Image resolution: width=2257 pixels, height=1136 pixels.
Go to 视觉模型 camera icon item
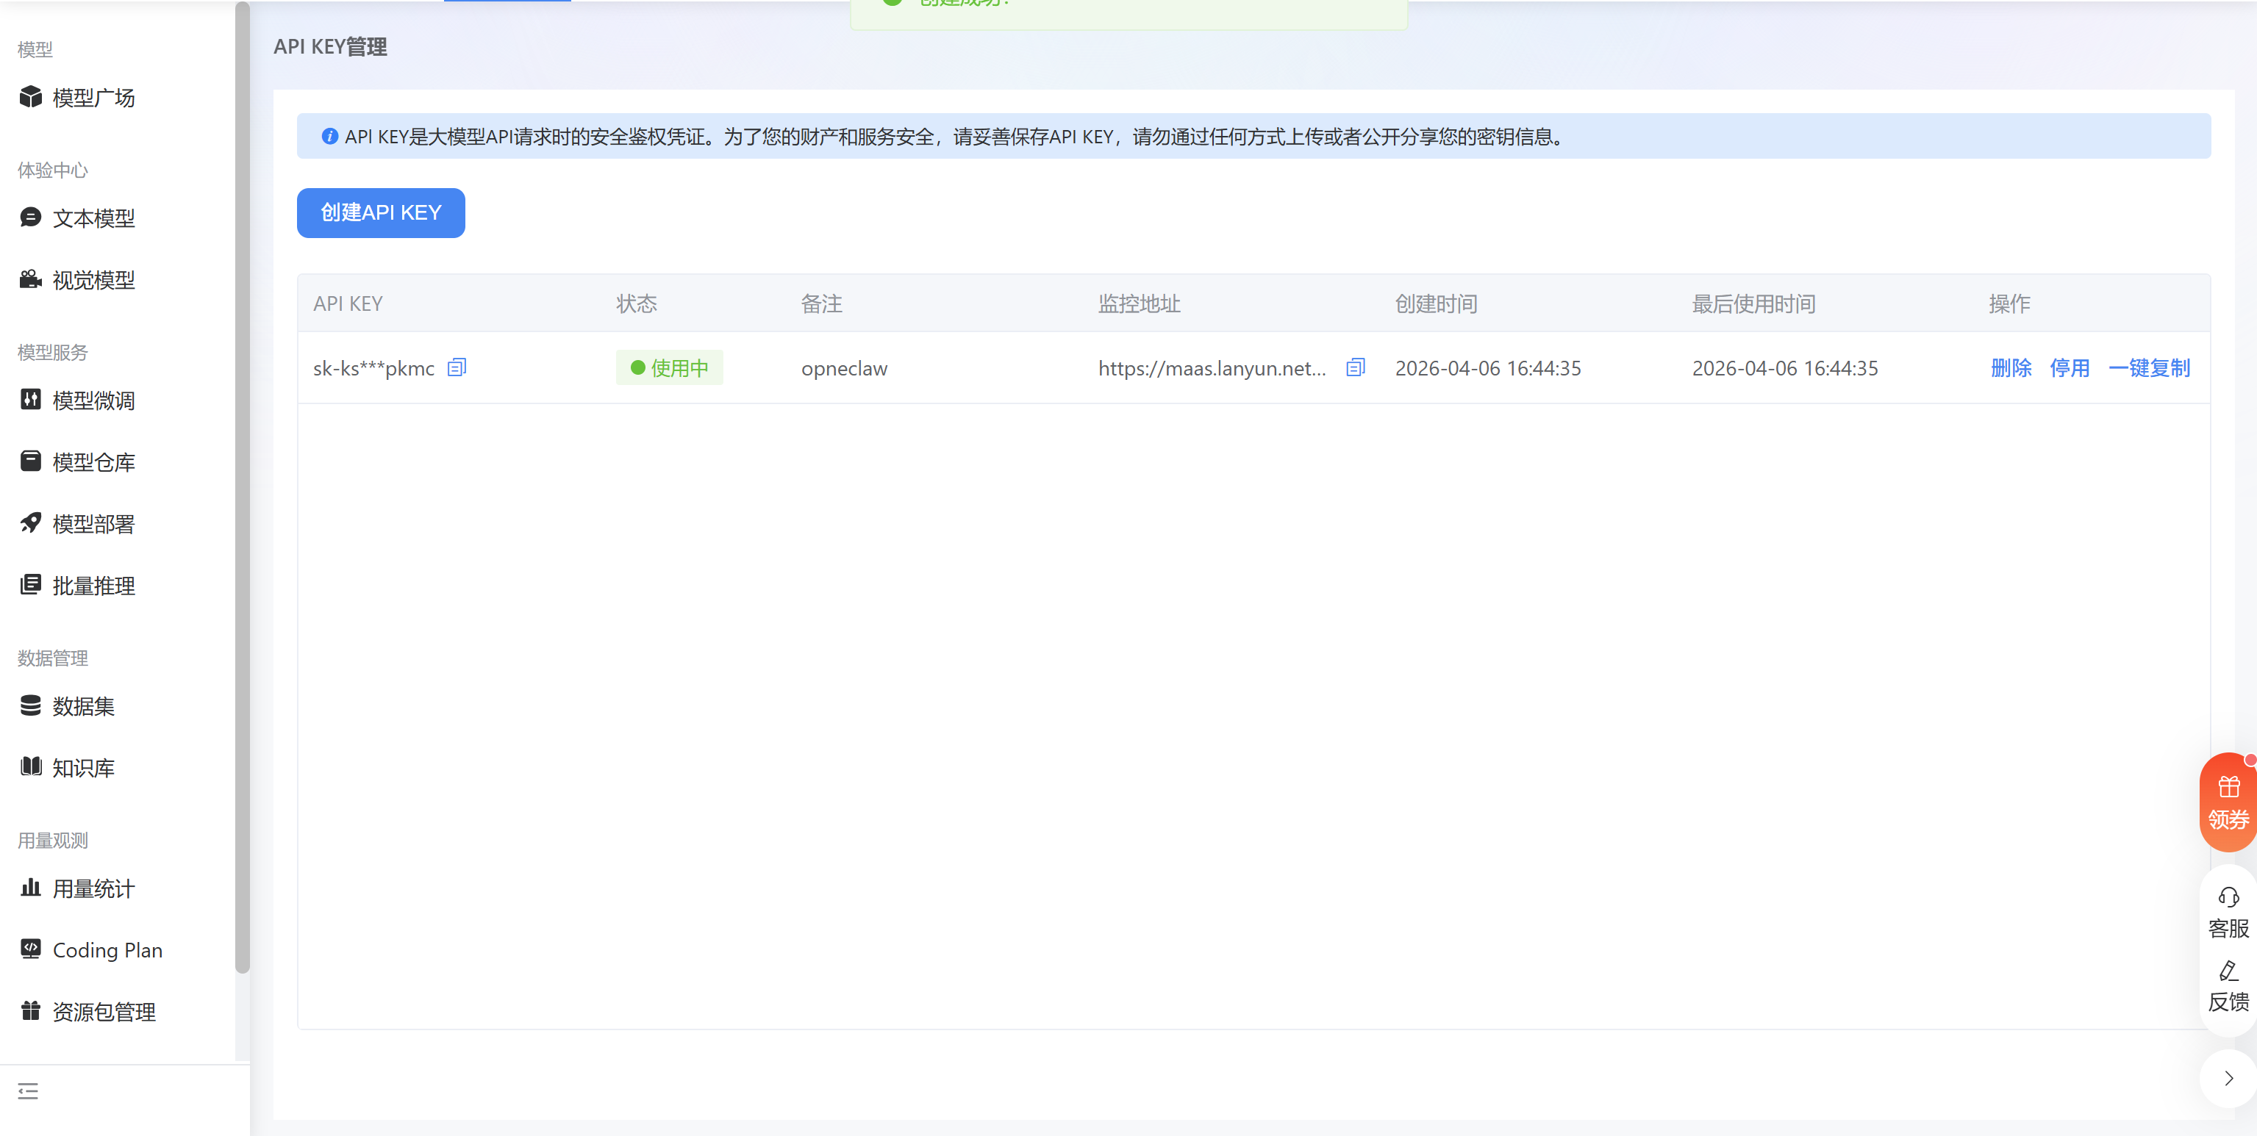tap(93, 280)
